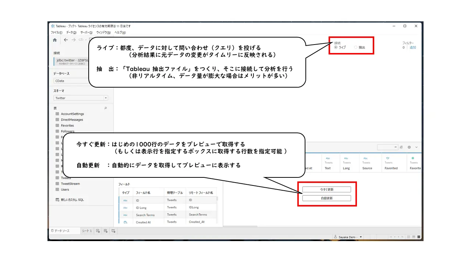This screenshot has width=471, height=265.
Task: Click the 追加 filter link
Action: pyautogui.click(x=413, y=47)
